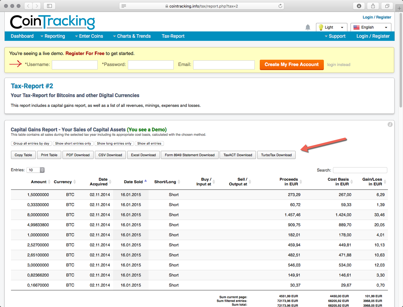
Task: Click the Safari forward arrow
Action: (x=37, y=6)
